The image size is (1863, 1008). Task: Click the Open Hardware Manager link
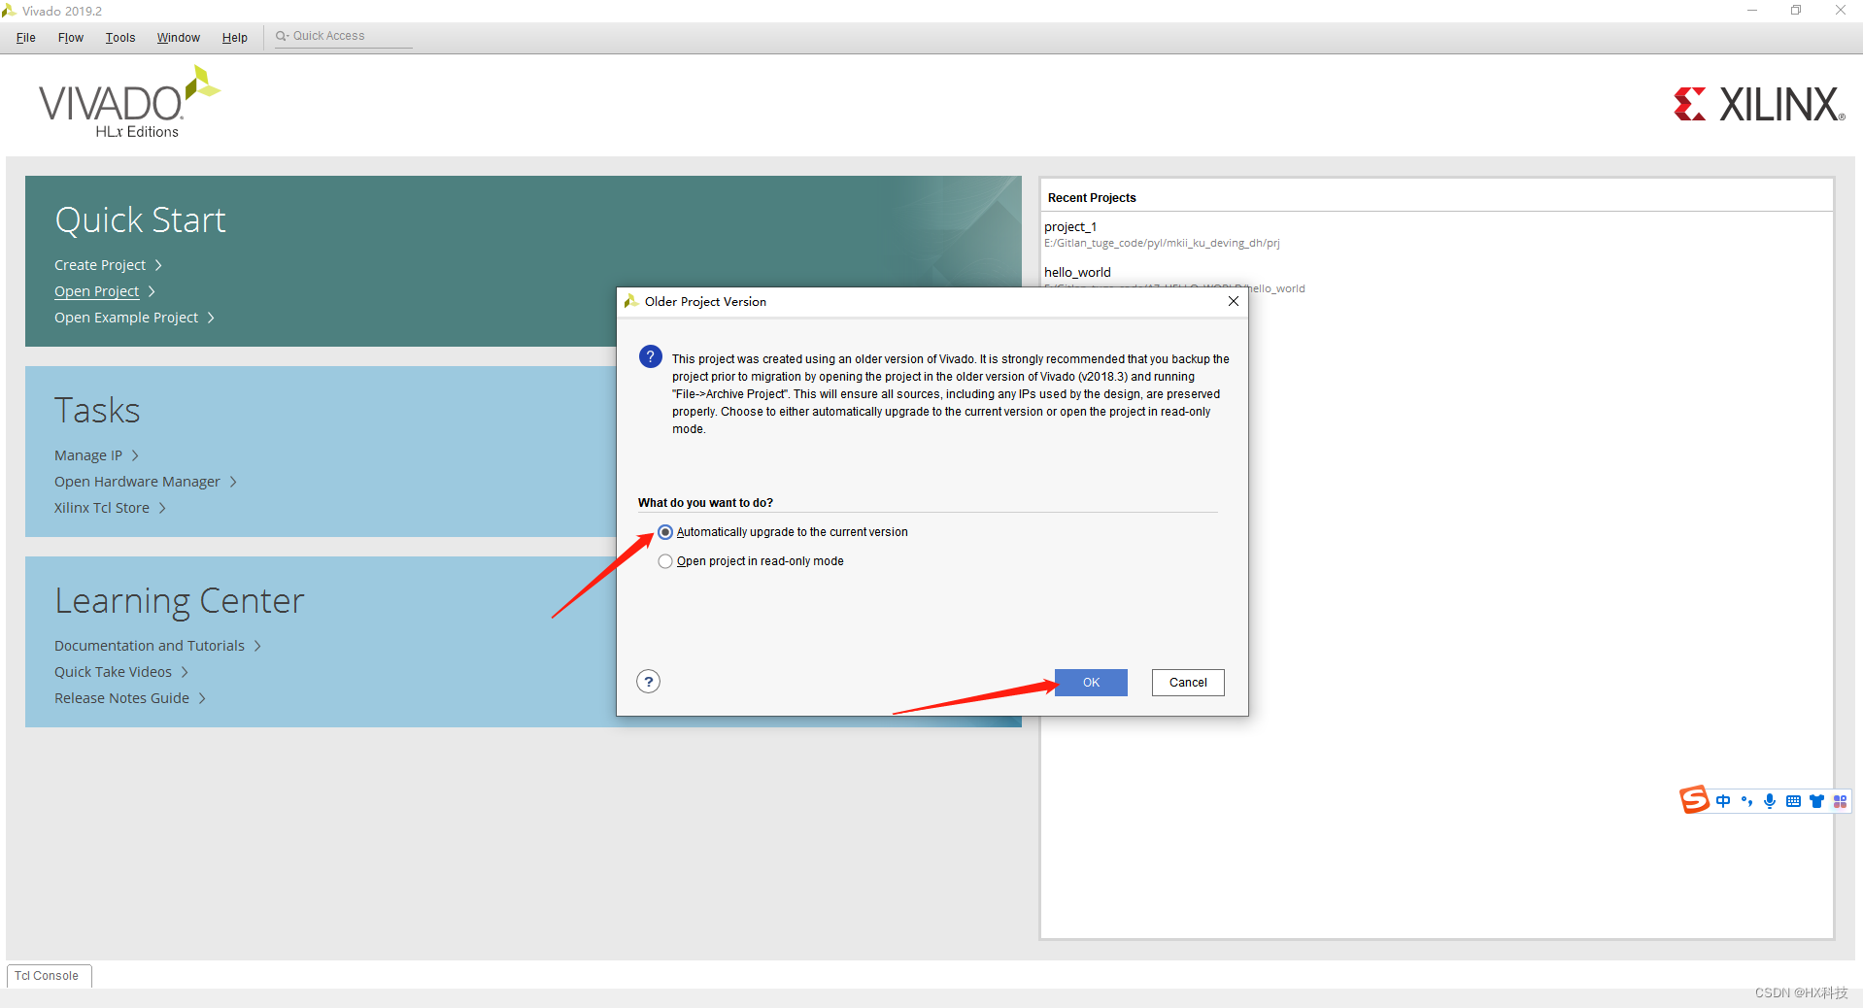tap(137, 482)
